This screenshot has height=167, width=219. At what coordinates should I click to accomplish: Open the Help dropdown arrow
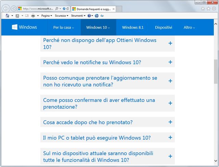tap(92, 16)
